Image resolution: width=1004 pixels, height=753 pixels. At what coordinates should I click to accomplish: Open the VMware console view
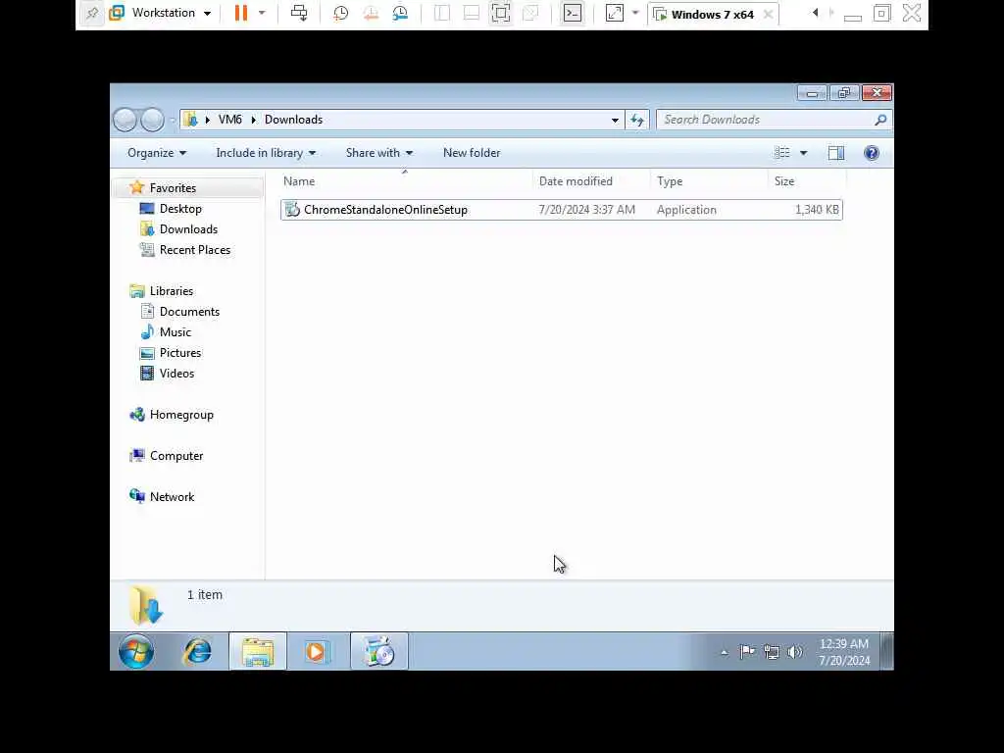pos(573,13)
